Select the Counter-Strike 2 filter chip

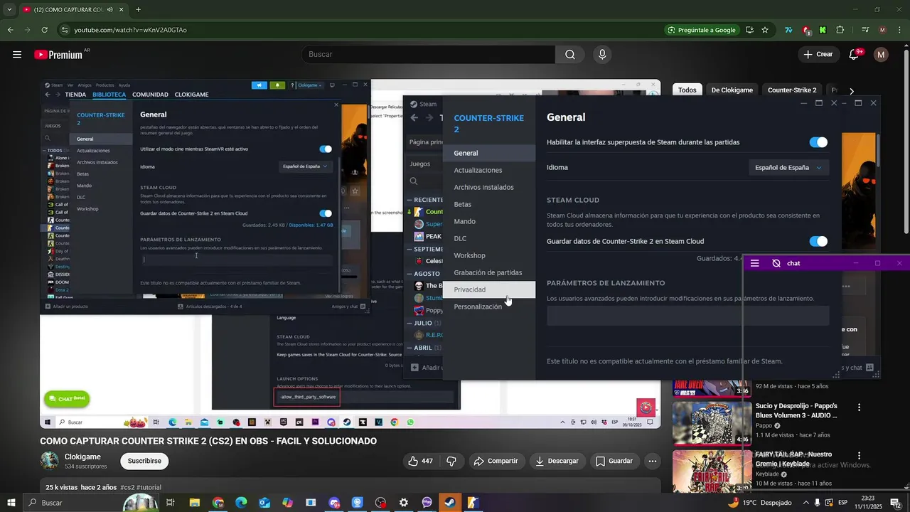792,90
